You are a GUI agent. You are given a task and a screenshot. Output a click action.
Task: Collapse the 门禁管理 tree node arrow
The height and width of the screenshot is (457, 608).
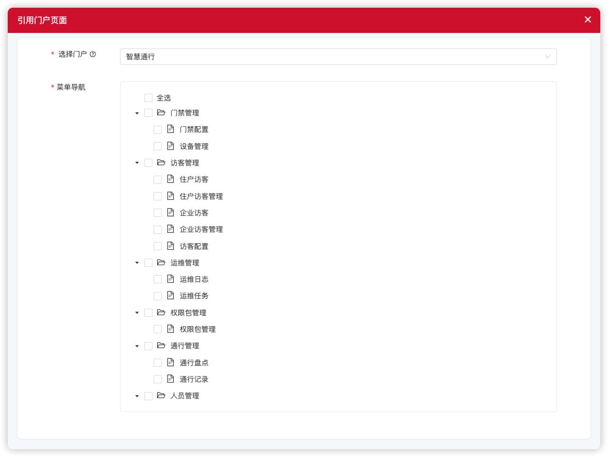137,113
